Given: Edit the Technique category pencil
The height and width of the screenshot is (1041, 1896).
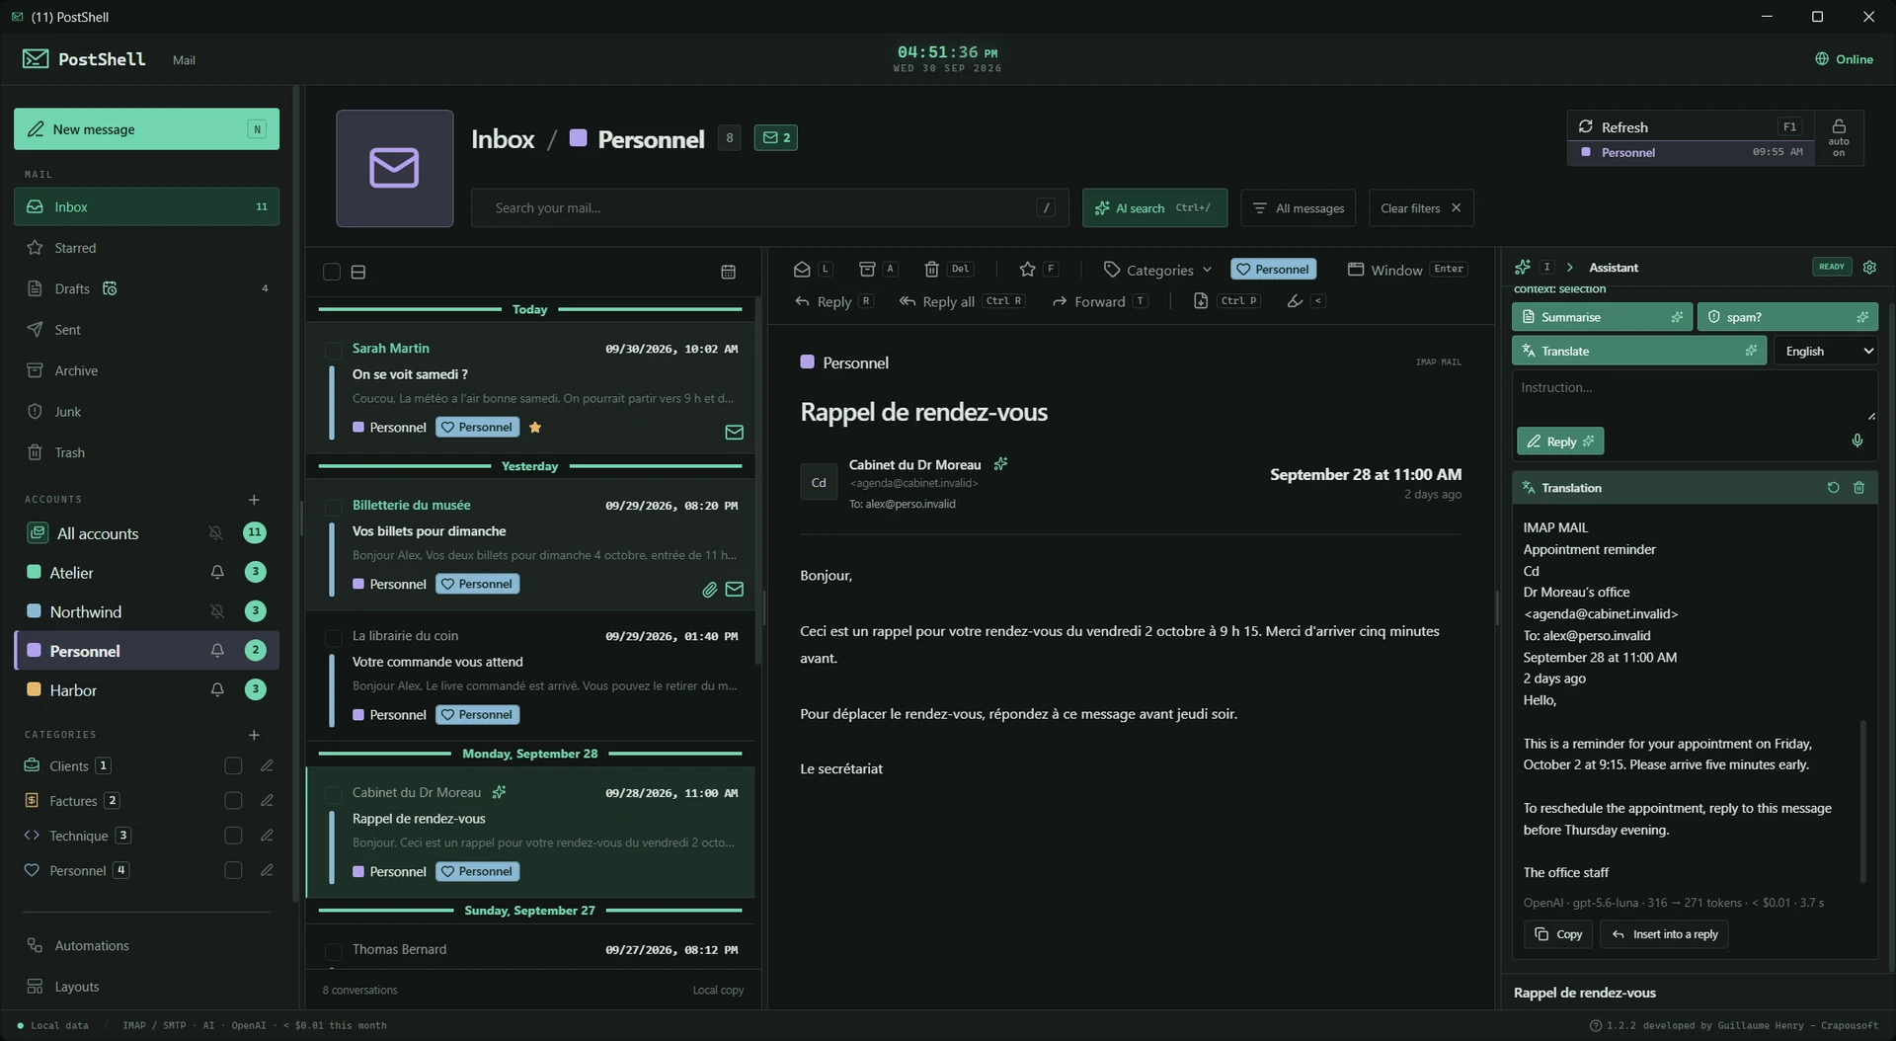Looking at the screenshot, I should [267, 836].
